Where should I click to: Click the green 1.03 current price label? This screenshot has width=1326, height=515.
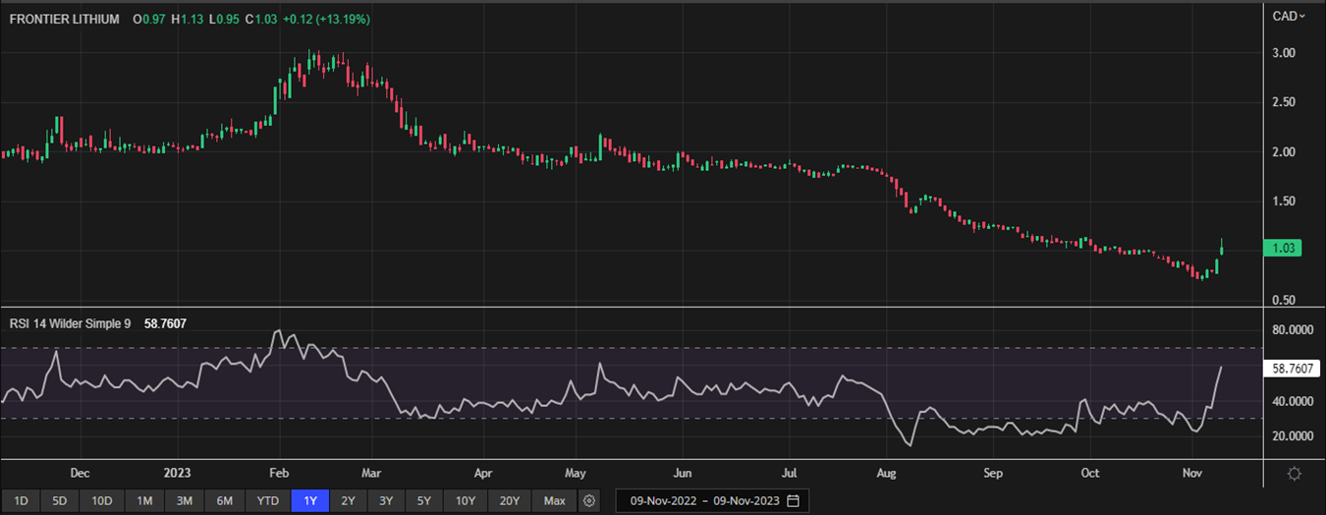(x=1282, y=249)
